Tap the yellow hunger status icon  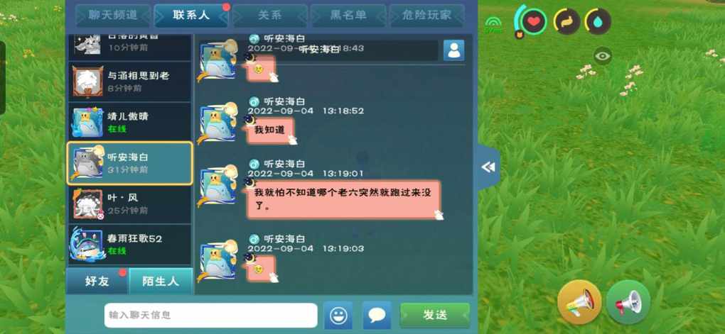[566, 21]
